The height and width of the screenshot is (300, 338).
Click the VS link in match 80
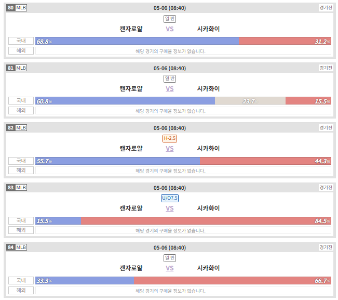[169, 29]
